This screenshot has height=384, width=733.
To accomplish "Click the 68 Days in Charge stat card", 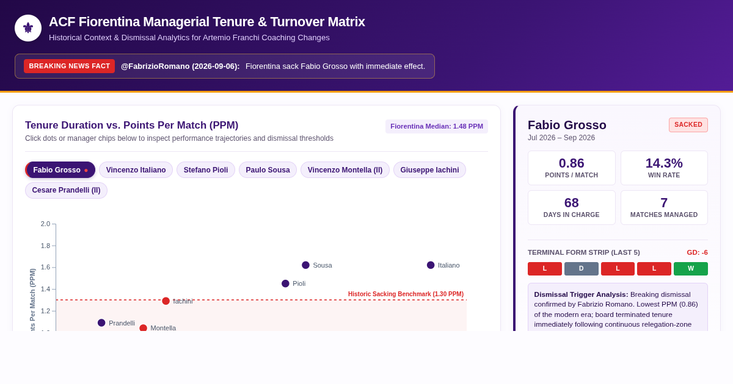I will [x=572, y=207].
